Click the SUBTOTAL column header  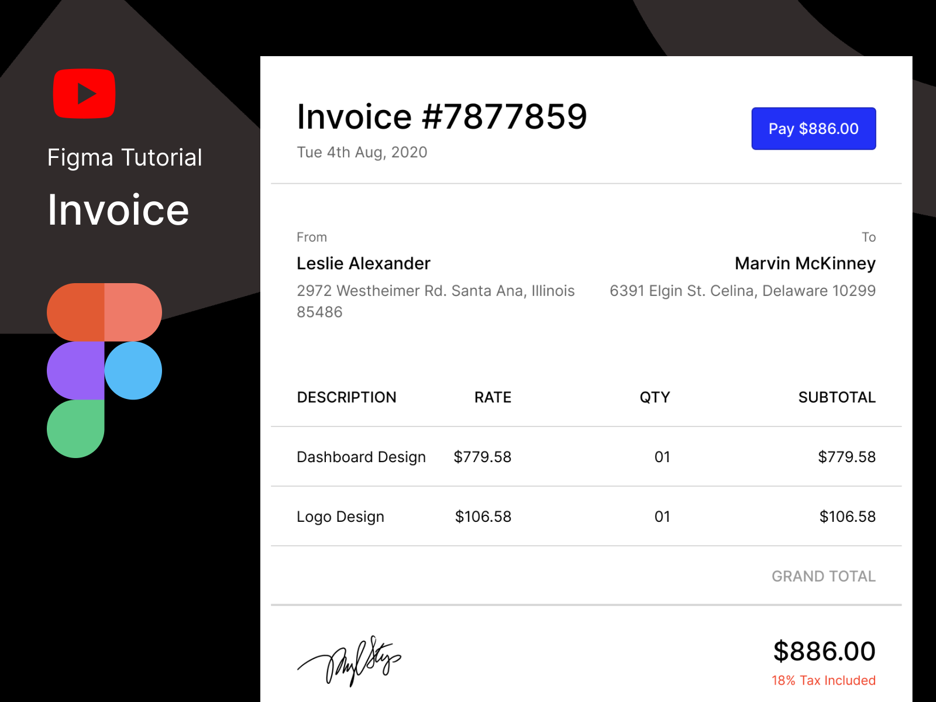pos(837,397)
